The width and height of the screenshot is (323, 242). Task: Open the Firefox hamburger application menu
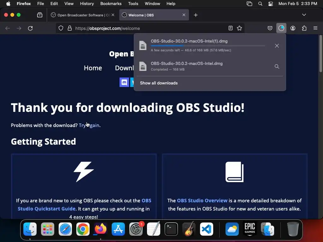(x=315, y=28)
